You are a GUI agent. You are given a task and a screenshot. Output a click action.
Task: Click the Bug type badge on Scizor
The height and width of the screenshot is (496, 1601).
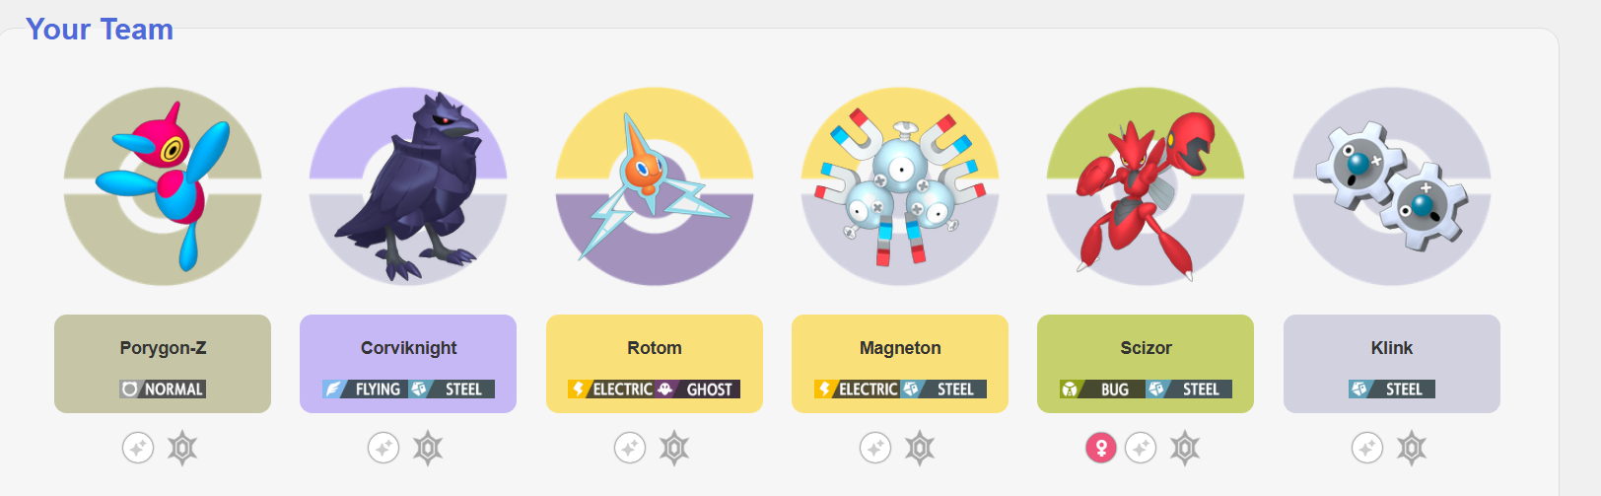1102,390
